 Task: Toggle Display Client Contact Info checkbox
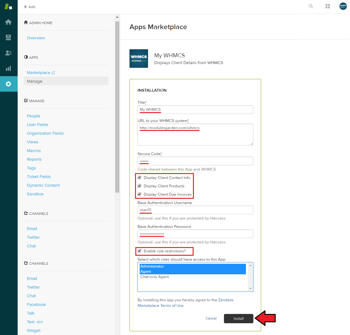139,178
